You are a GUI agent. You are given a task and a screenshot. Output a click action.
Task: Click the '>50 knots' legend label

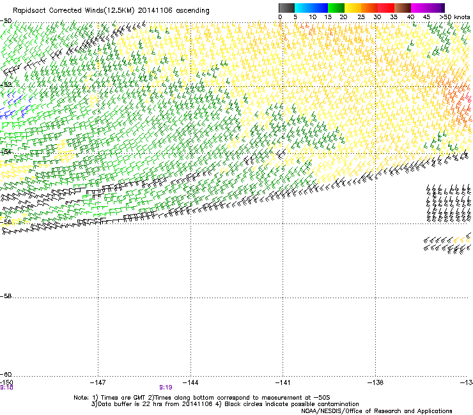tap(454, 17)
